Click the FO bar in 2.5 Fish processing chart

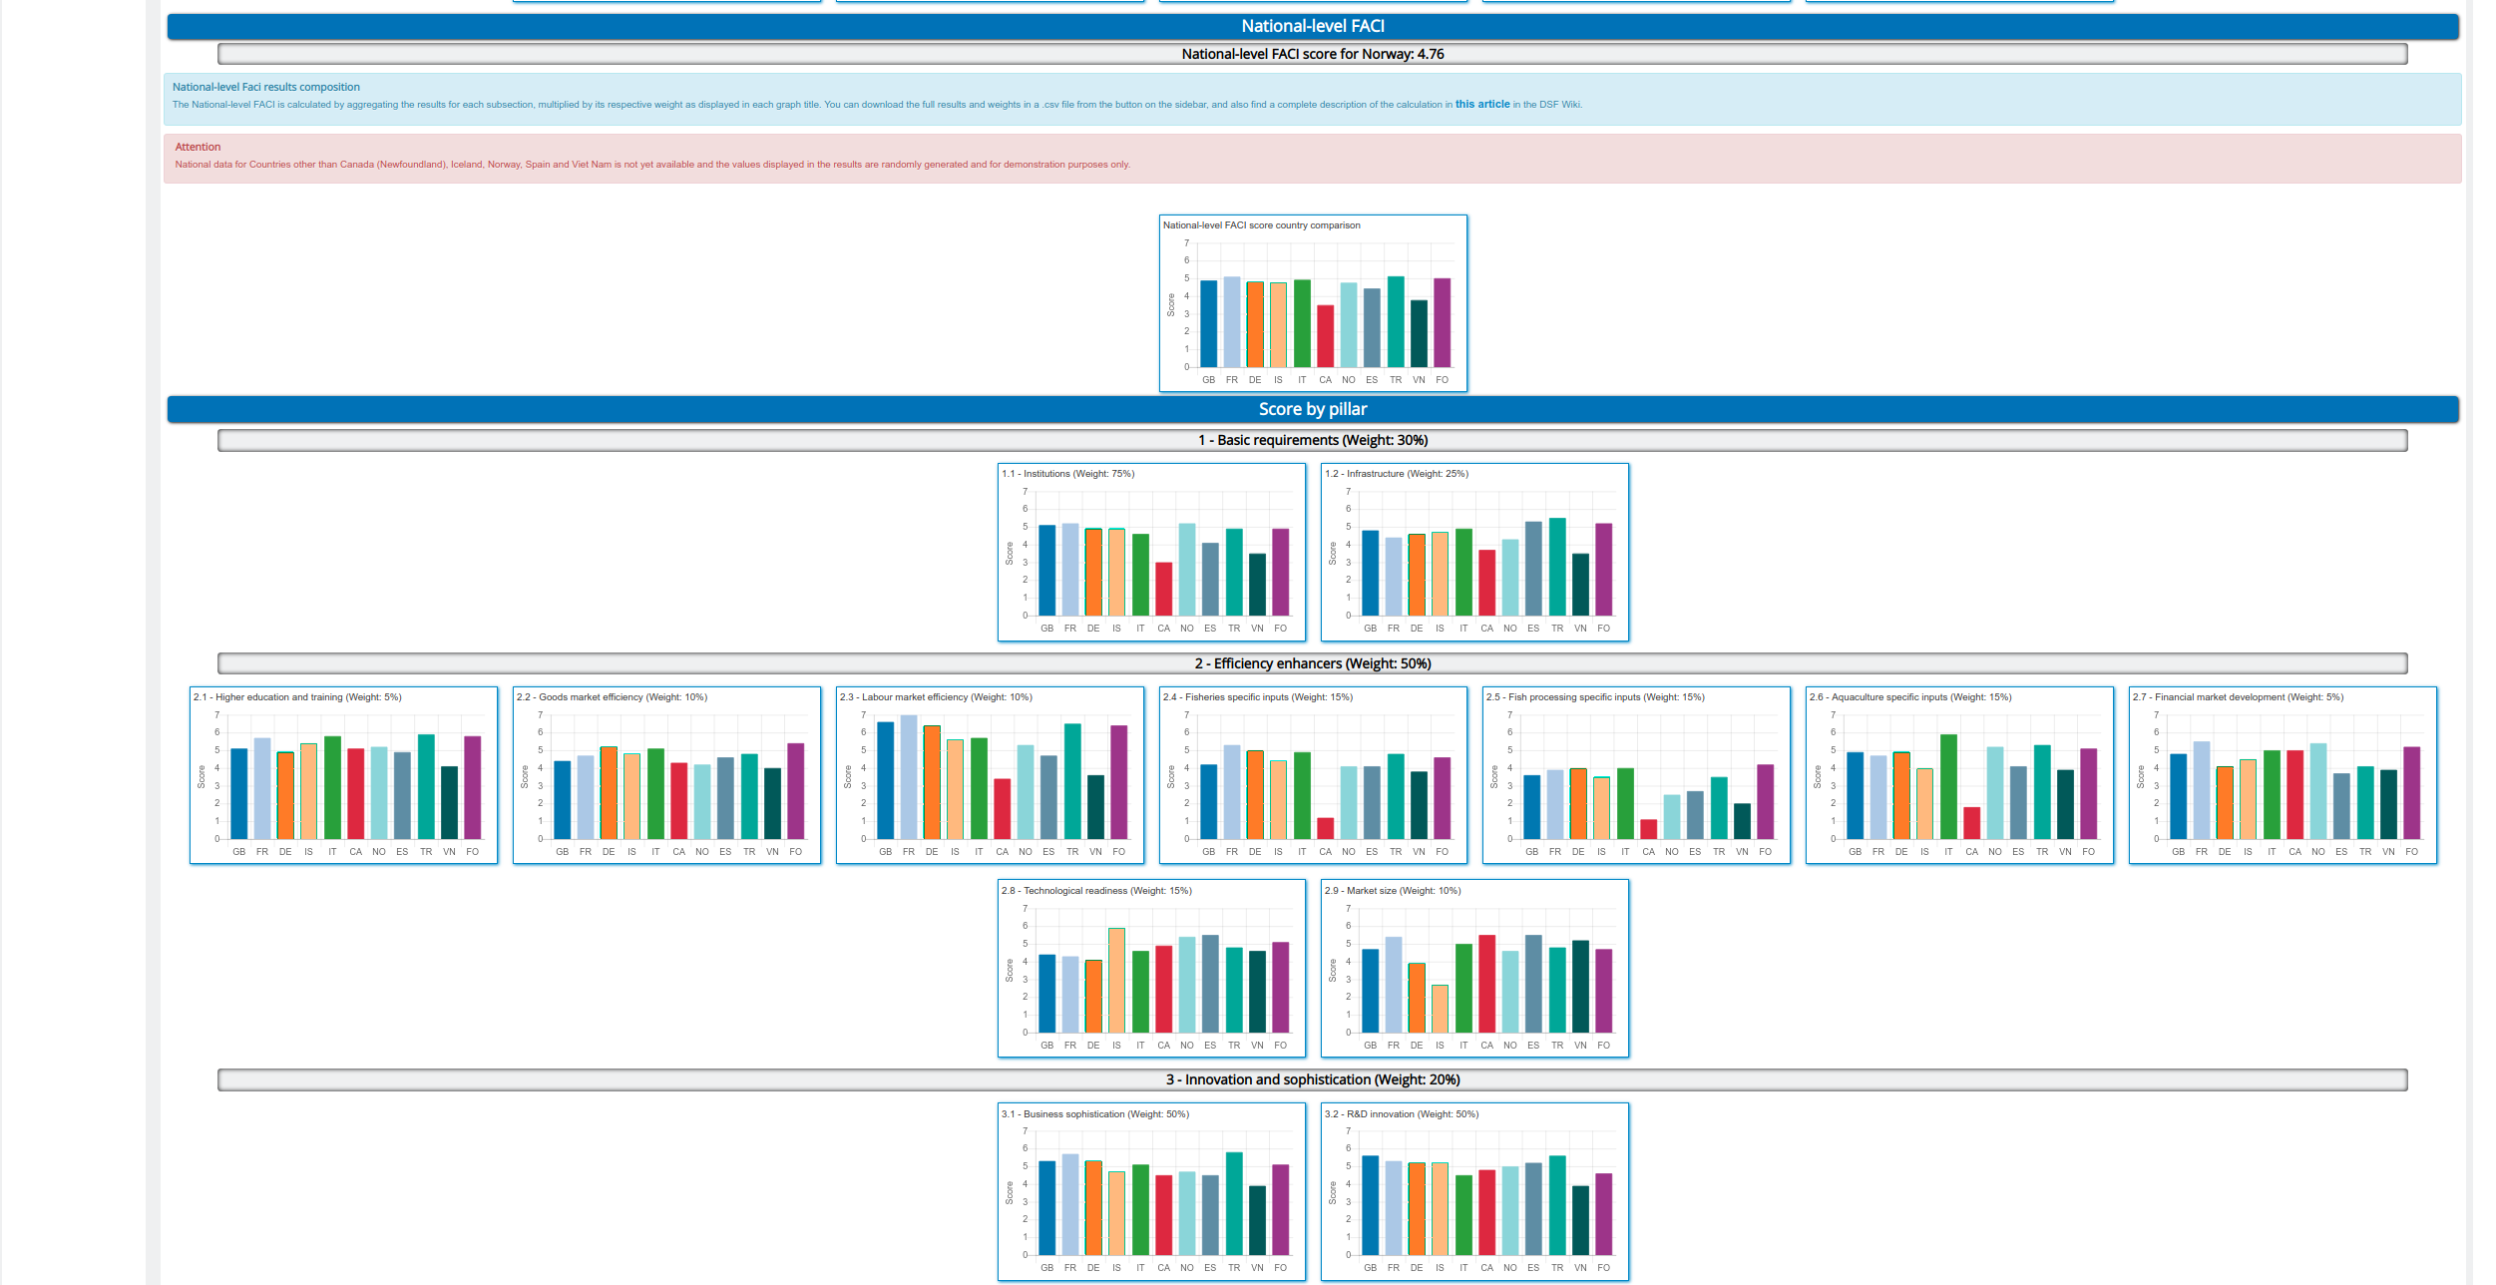[1766, 802]
